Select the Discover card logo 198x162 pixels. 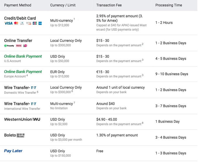(x=28, y=23)
